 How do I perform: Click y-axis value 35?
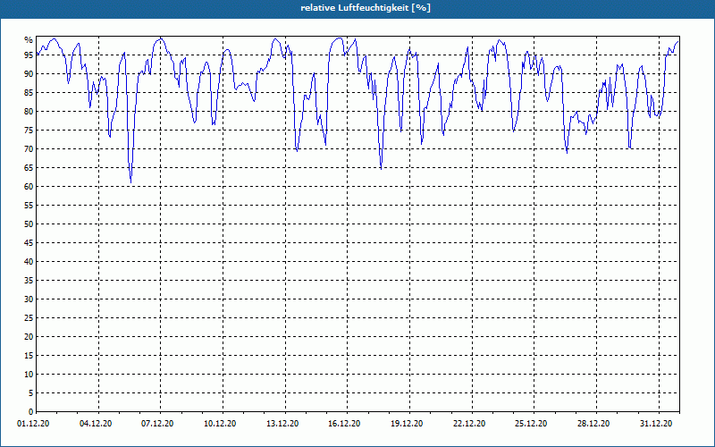tap(29, 281)
